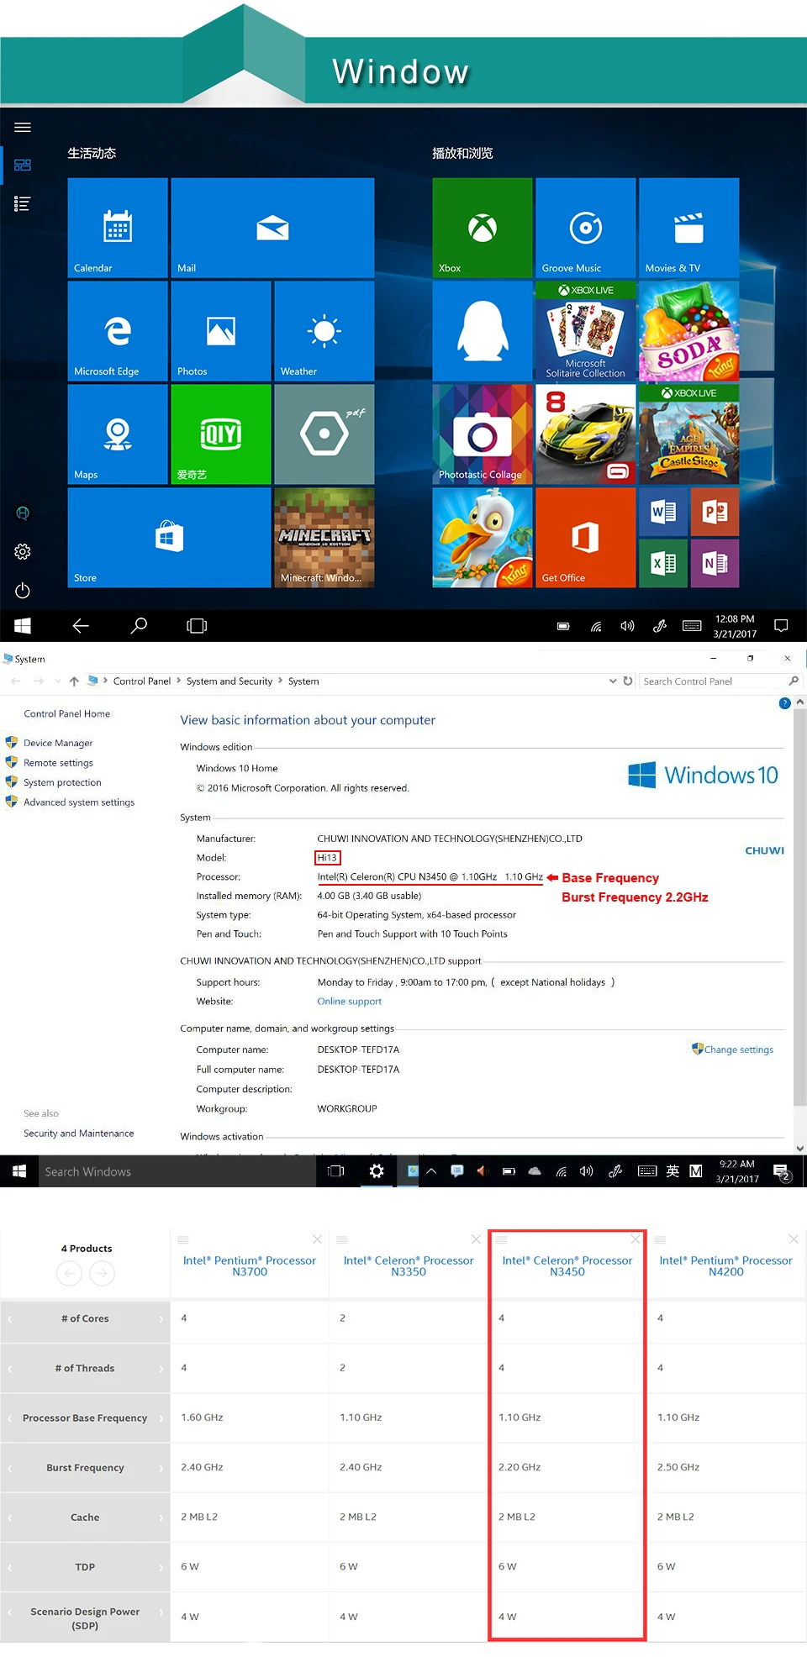The width and height of the screenshot is (807, 1657).
Task: Click System and Security breadcrumb
Action: pyautogui.click(x=229, y=681)
